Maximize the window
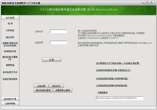Viewport: 157px width, 110px height. [147, 2]
